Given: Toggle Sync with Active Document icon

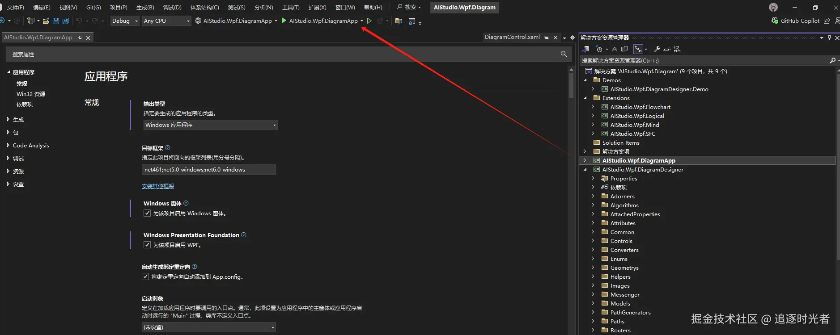Looking at the screenshot, I should [638, 49].
